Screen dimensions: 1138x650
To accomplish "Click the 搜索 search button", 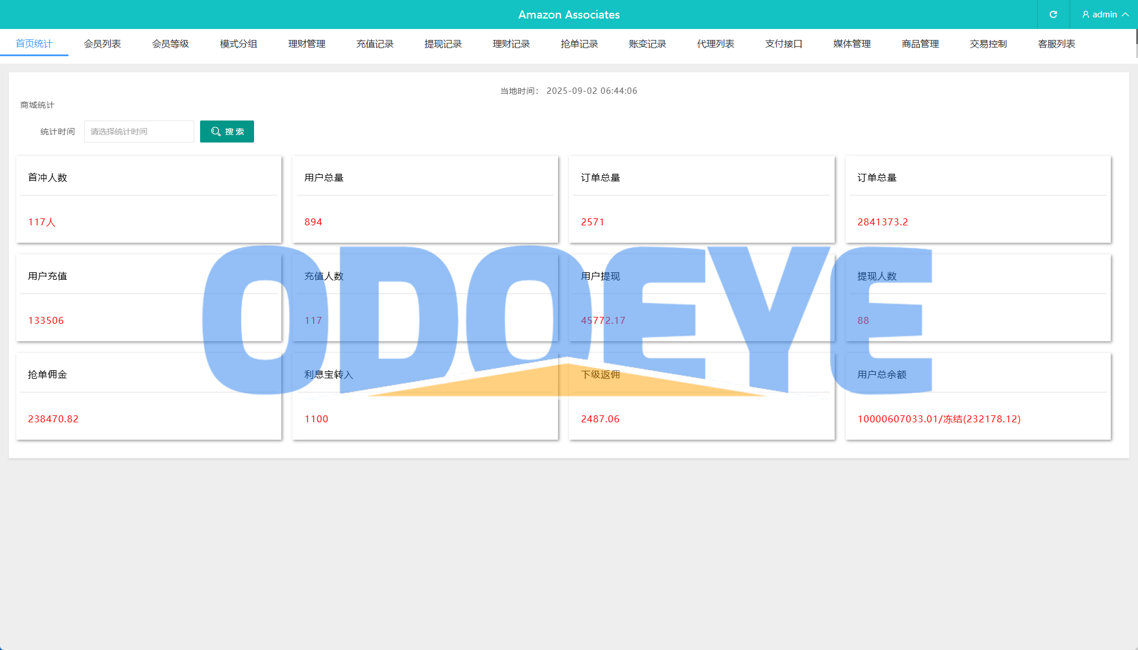I will click(x=227, y=132).
